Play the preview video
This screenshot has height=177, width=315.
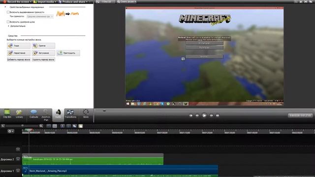(204, 116)
